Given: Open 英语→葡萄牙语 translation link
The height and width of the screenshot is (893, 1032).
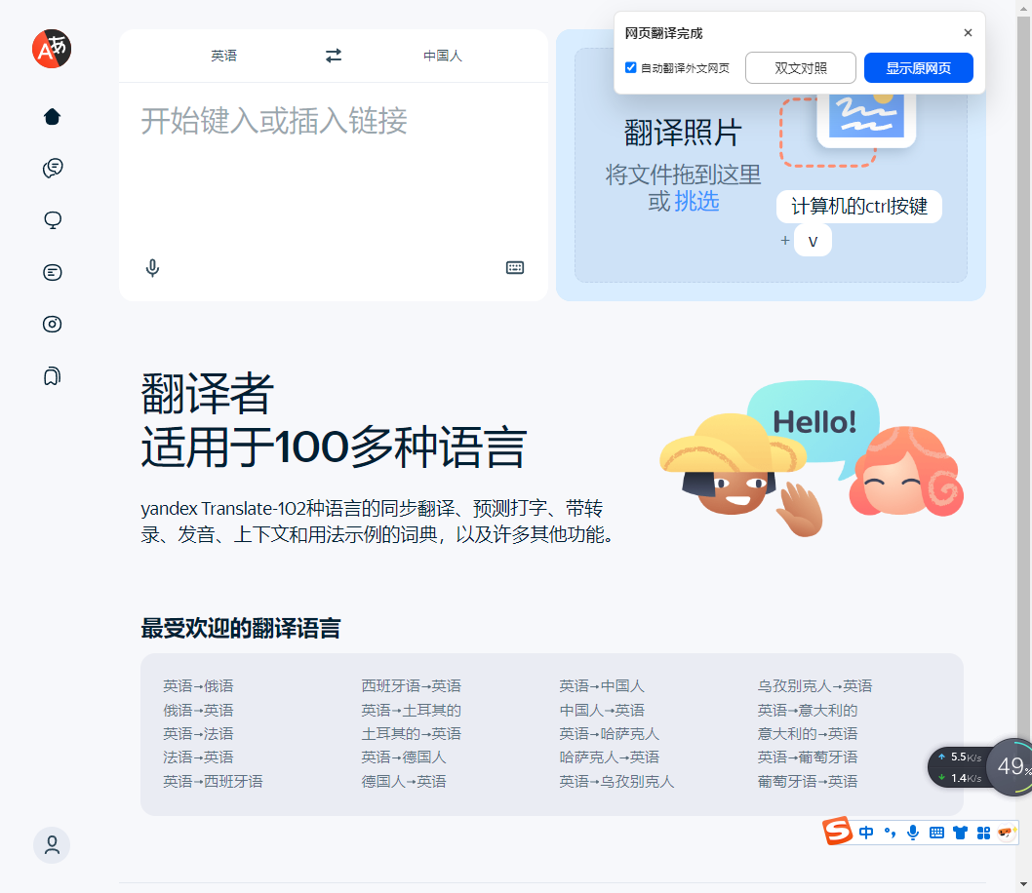Looking at the screenshot, I should coord(808,757).
